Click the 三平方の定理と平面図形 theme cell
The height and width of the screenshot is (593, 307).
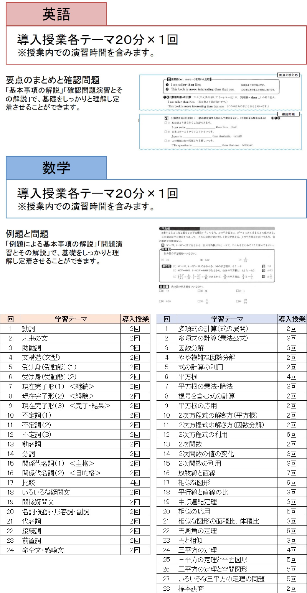[x=227, y=560]
